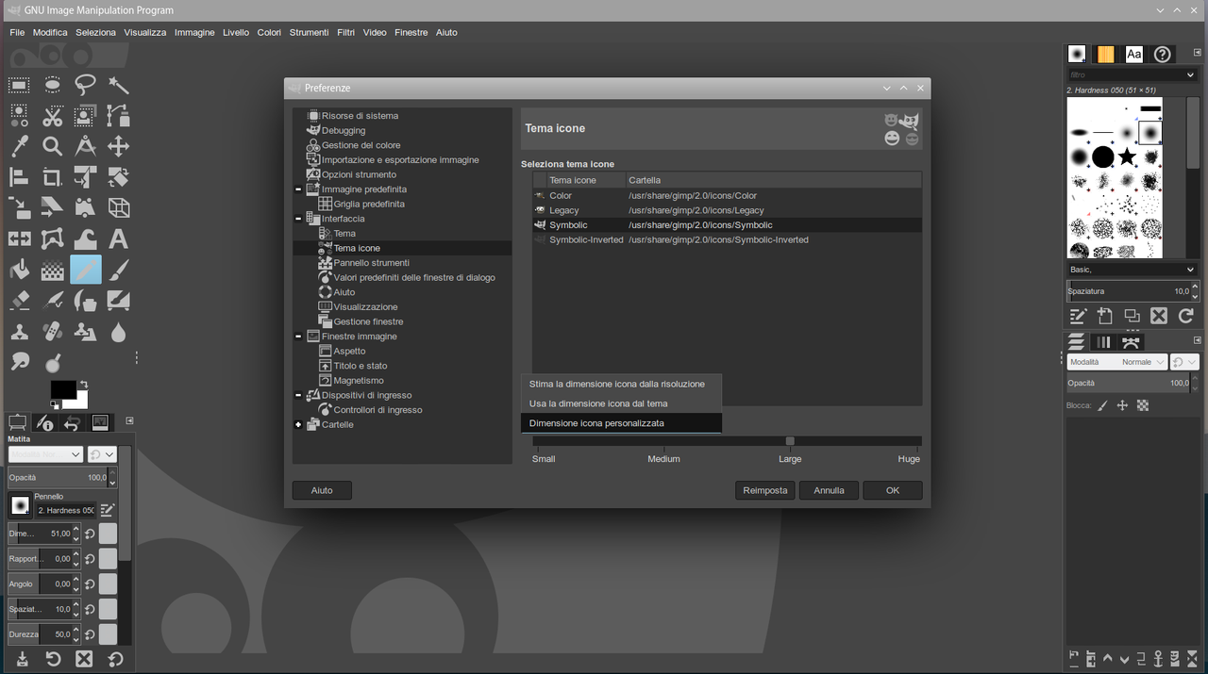Select the Bucket Fill tool
1208x674 pixels.
(x=19, y=271)
